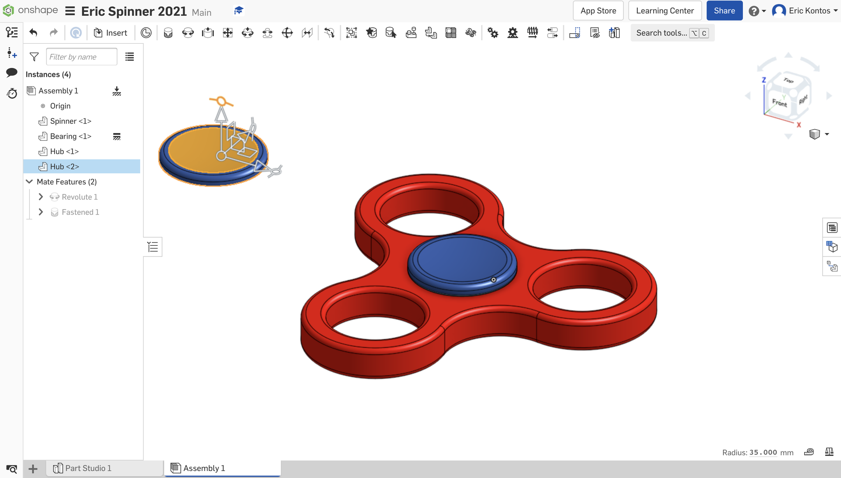Open the Screw relation tool
The image size is (841, 478).
[x=532, y=33]
